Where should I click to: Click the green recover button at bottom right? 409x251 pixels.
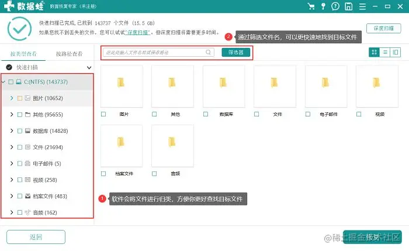point(372,237)
